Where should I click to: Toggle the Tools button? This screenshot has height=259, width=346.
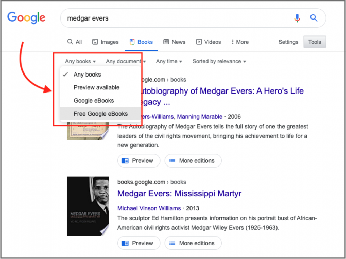click(x=315, y=42)
